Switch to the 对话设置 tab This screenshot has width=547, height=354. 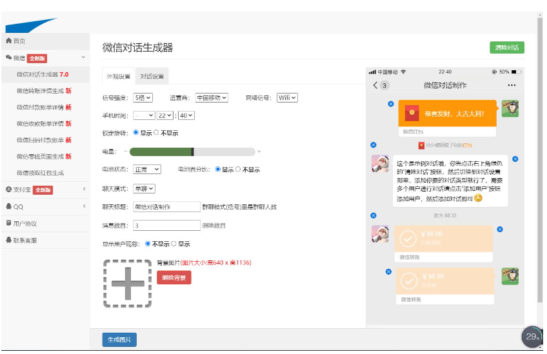point(152,76)
